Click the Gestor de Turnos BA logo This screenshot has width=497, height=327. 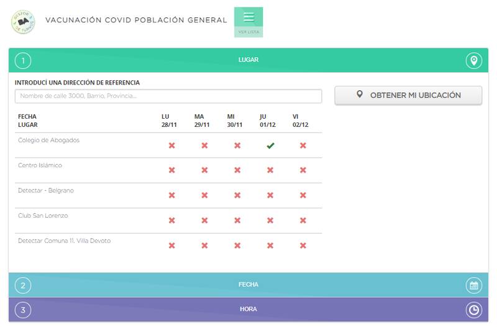[23, 22]
